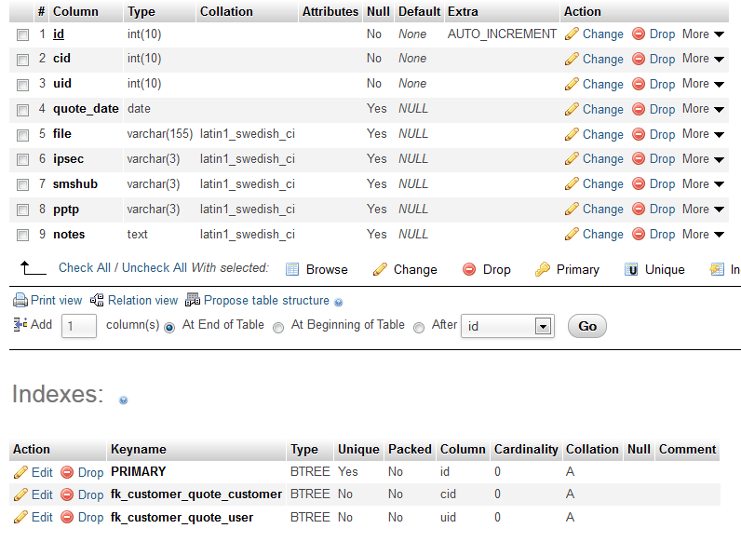Screen dimensions: 741x542
Task: Click pencil Change icon in file row
Action: pos(572,134)
